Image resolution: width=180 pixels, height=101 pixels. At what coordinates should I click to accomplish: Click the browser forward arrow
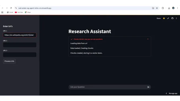tap(7, 8)
